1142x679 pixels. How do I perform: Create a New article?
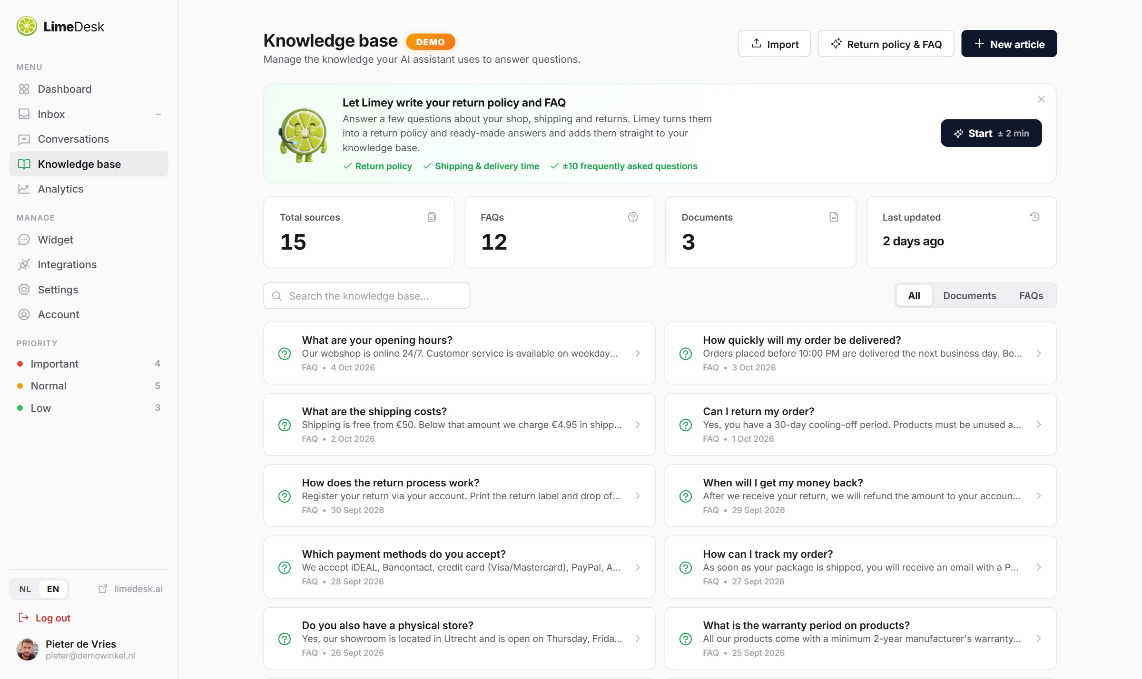tap(1009, 44)
